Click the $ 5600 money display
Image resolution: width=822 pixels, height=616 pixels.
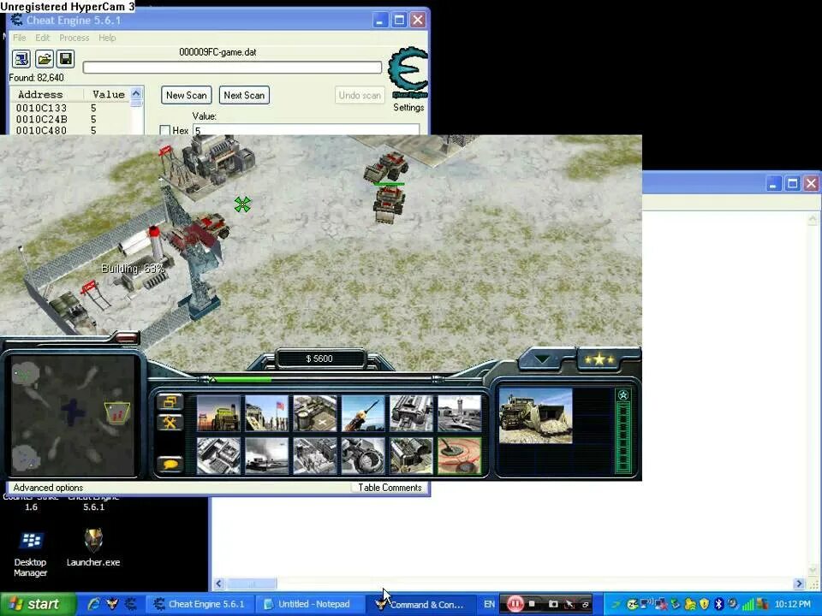[x=319, y=358]
